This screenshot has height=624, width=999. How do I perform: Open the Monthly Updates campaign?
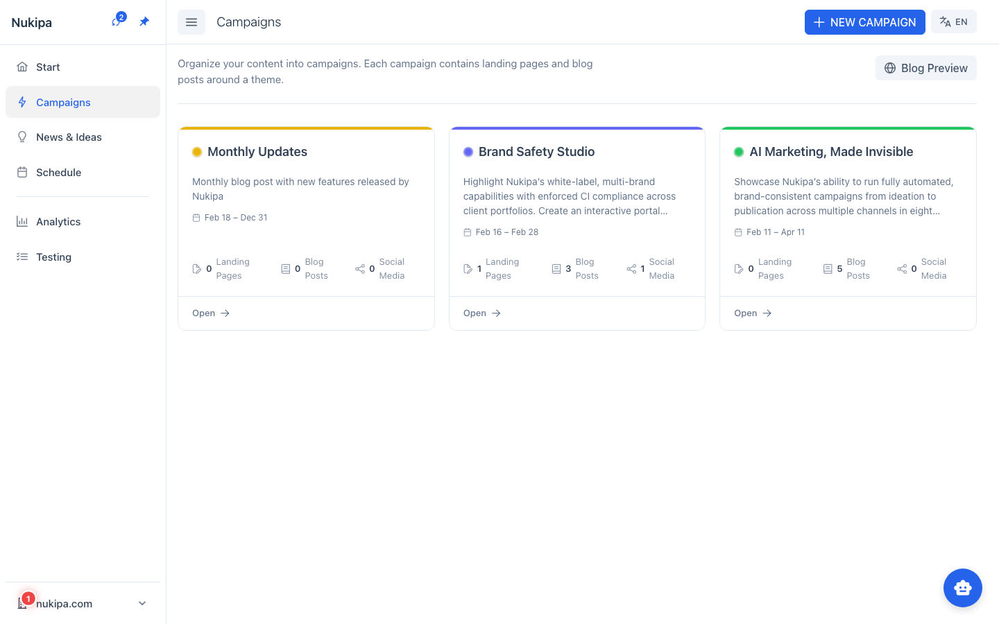tap(211, 313)
